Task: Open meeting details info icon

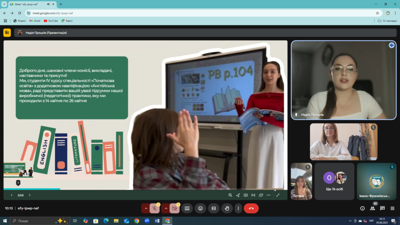Action: (362, 209)
